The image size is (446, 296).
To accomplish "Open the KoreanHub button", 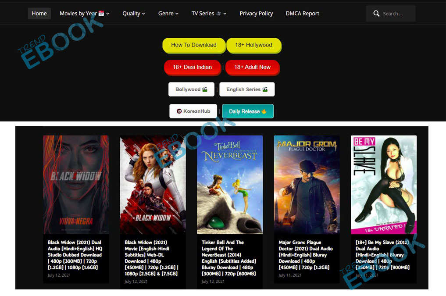I will 193,111.
